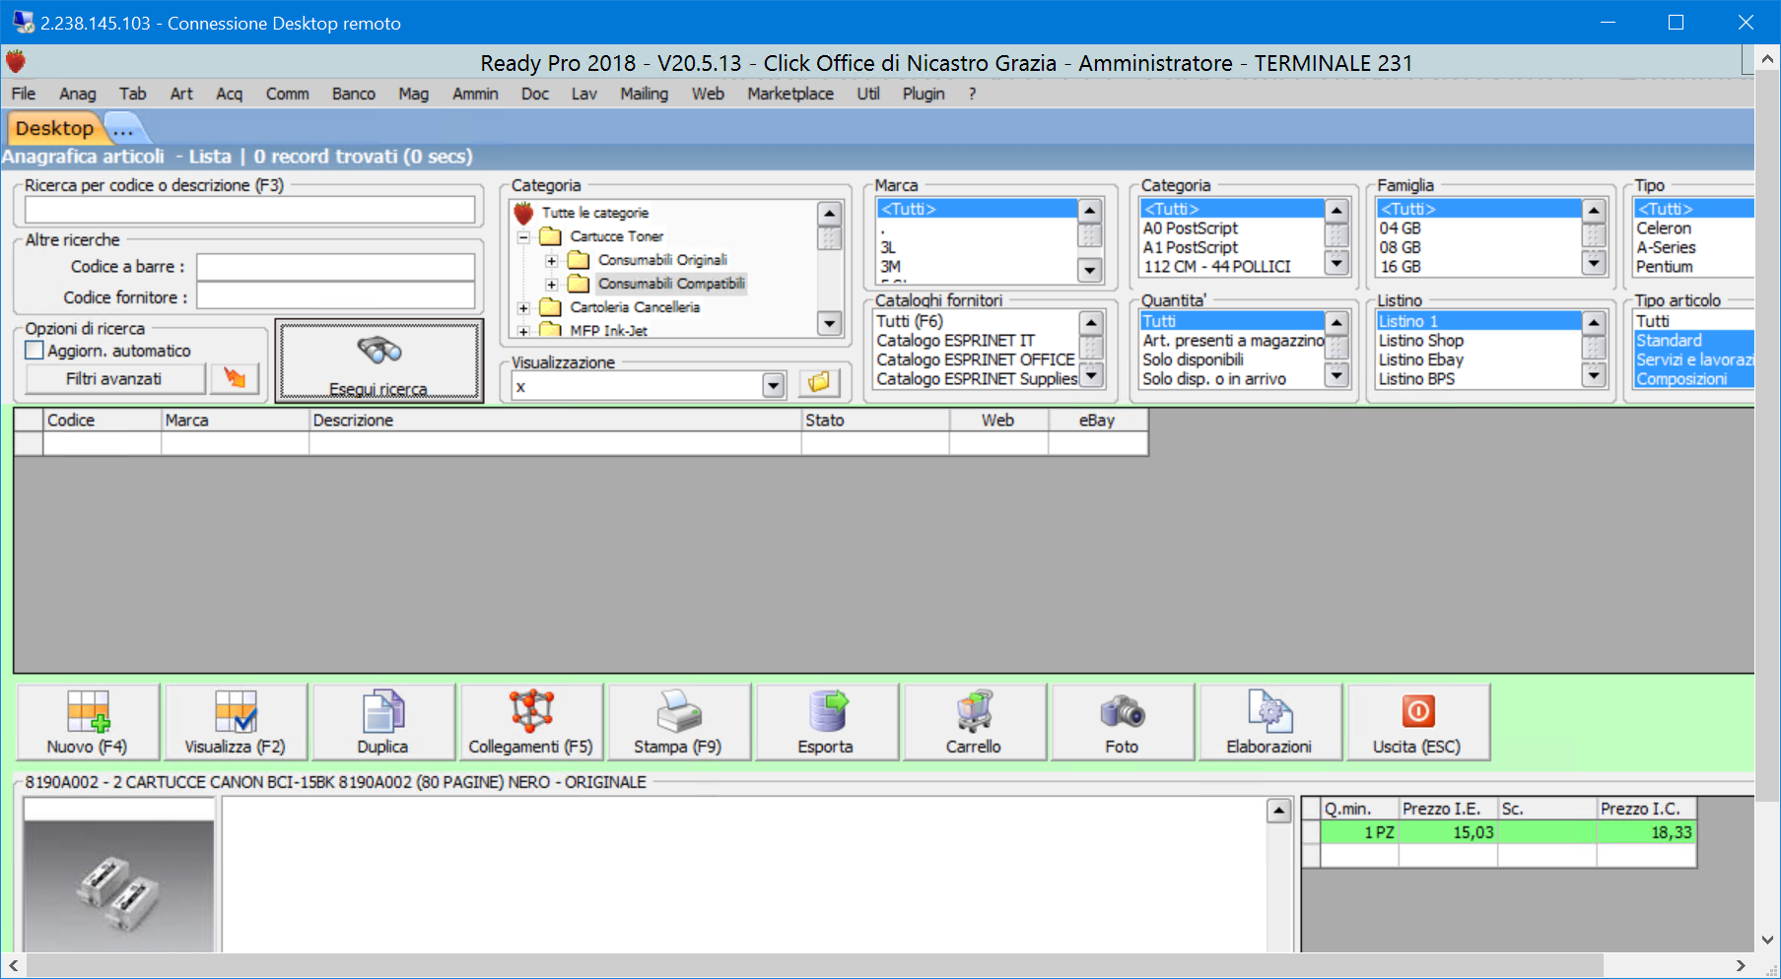The width and height of the screenshot is (1781, 979).
Task: Open the Mag menu
Action: click(414, 94)
